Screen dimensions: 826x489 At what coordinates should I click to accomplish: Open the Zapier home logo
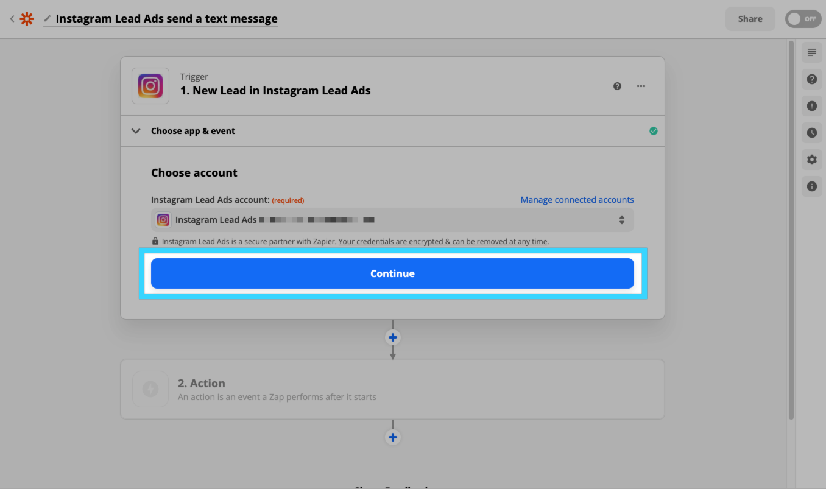(x=27, y=19)
